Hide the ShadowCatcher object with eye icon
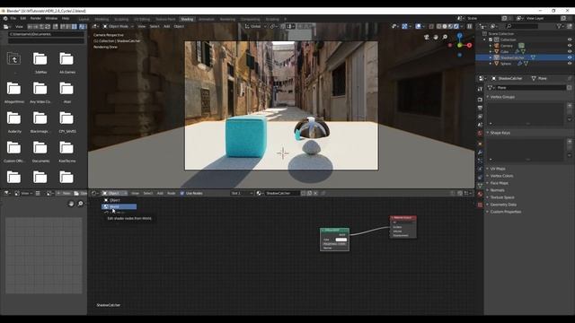 click(x=570, y=57)
